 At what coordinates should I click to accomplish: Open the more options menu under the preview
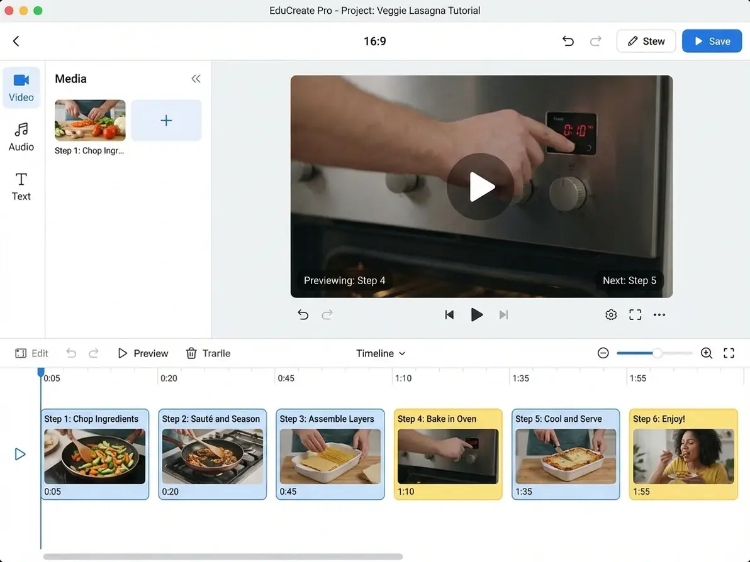click(659, 314)
